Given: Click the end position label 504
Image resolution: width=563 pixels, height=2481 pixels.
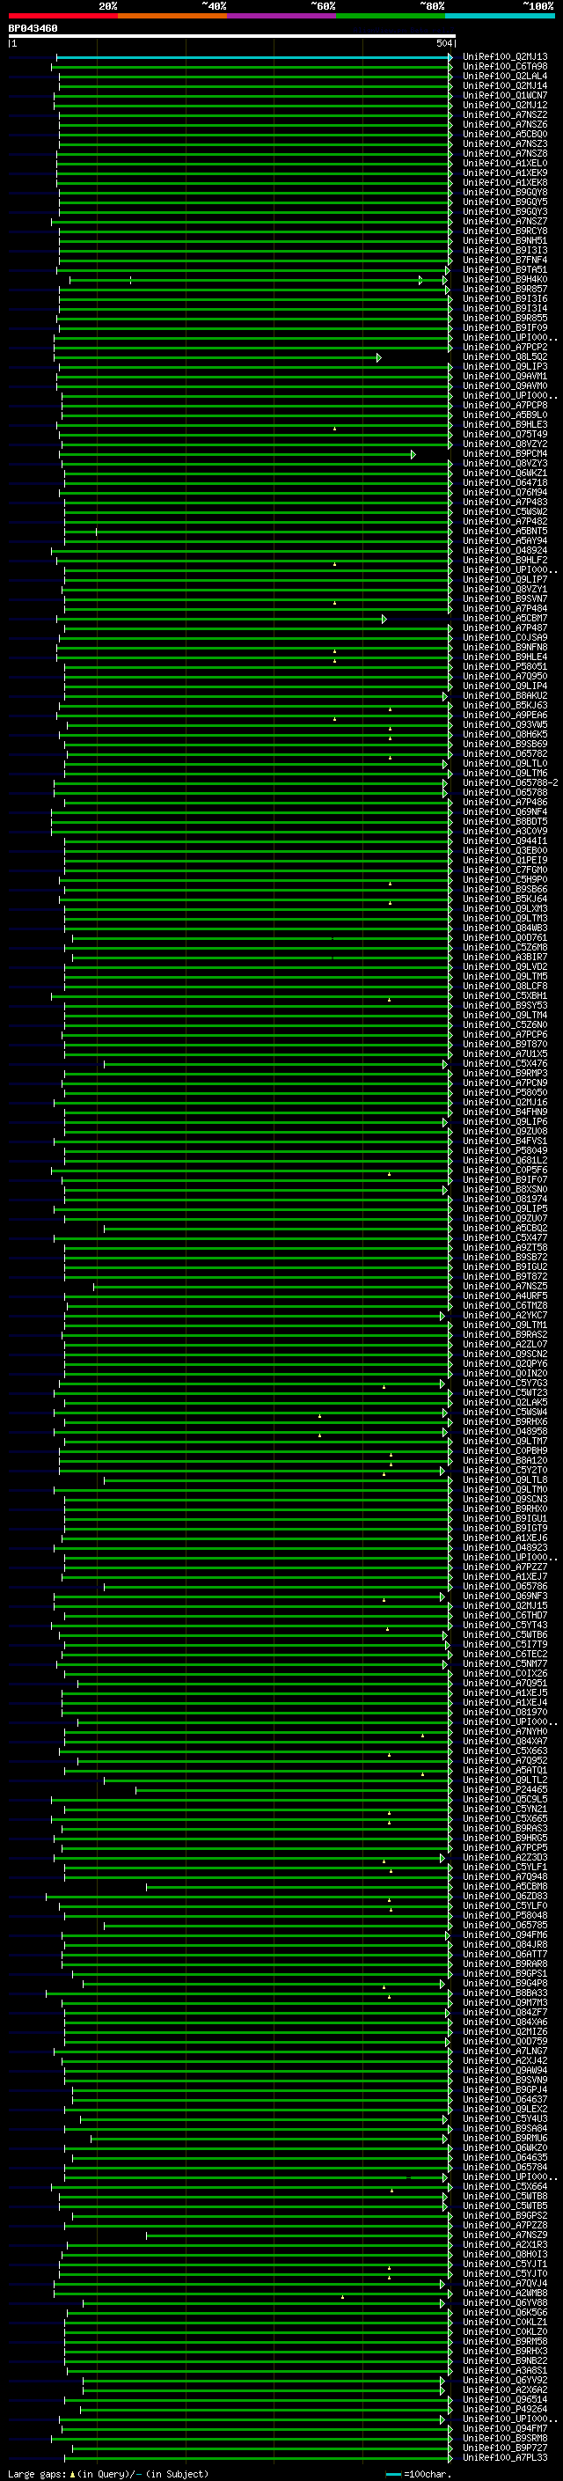Looking at the screenshot, I should coord(444,44).
